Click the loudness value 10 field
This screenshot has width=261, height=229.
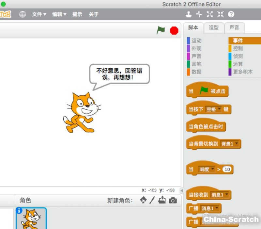pyautogui.click(x=227, y=169)
